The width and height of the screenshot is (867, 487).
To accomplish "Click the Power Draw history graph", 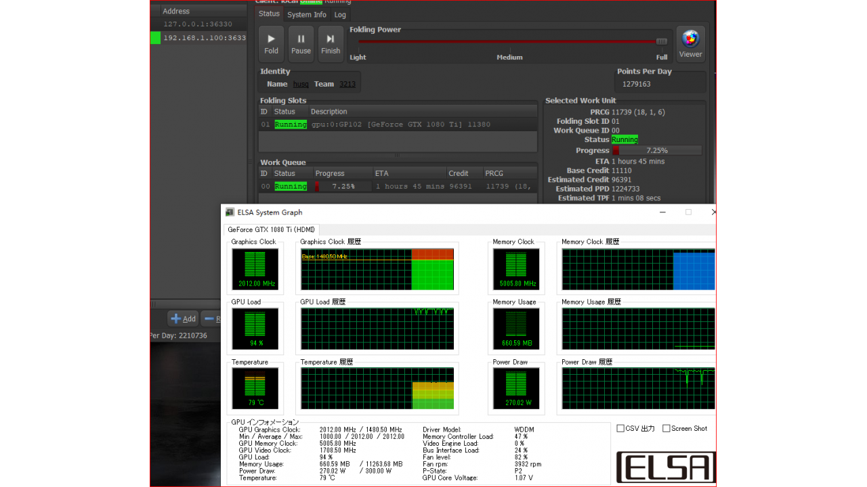I will [638, 389].
